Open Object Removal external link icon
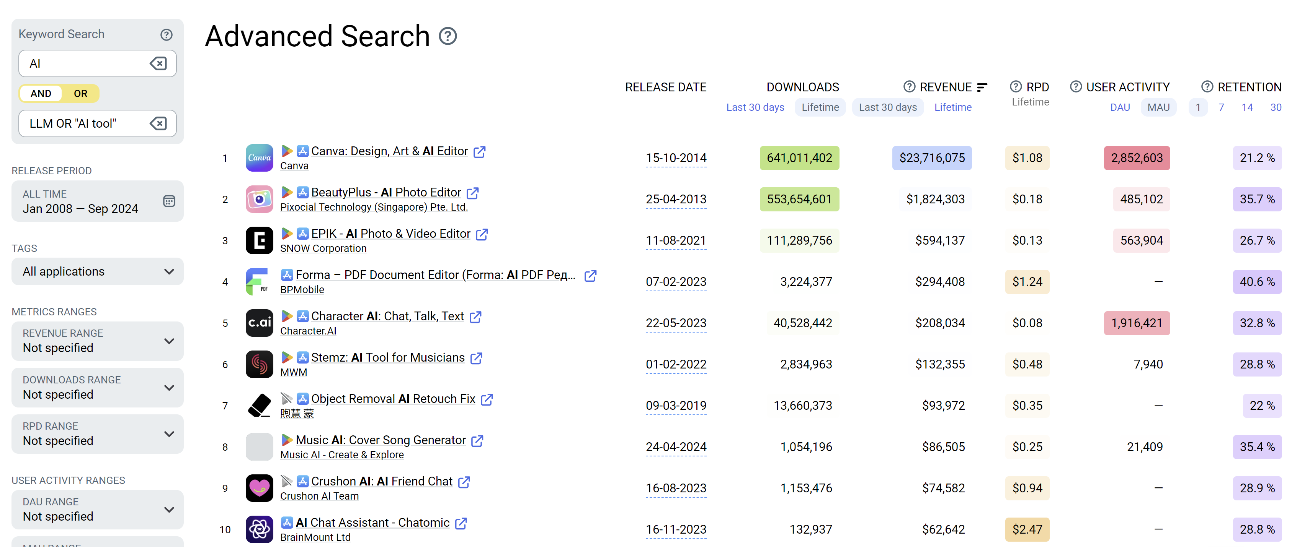Viewport: 1292px width, 547px height. 487,399
